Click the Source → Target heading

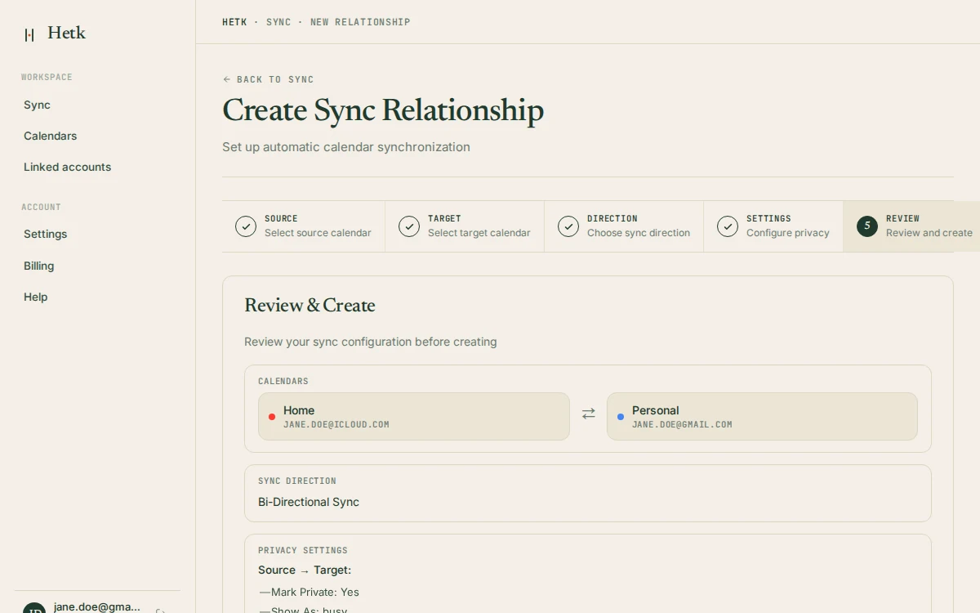click(x=305, y=570)
